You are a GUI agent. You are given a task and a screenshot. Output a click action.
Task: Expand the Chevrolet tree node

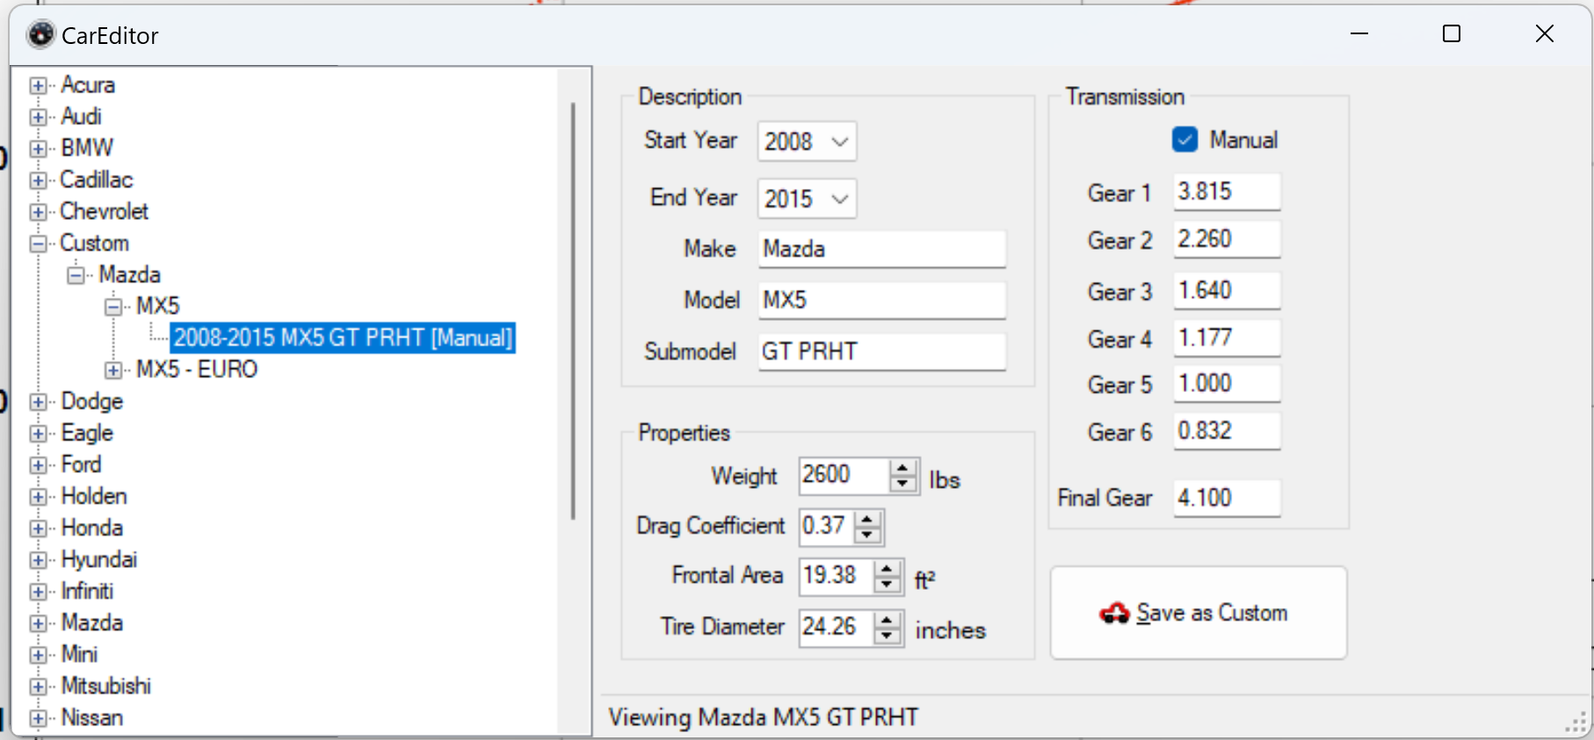pyautogui.click(x=38, y=212)
